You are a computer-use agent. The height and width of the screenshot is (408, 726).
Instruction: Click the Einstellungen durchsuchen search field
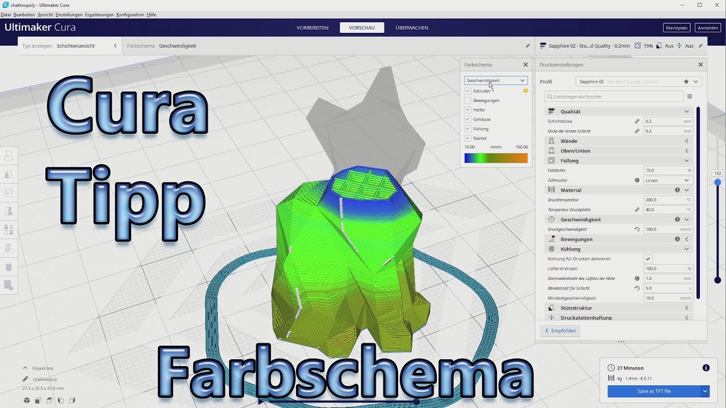614,96
